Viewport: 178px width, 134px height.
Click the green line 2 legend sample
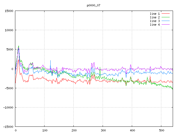coord(166,17)
